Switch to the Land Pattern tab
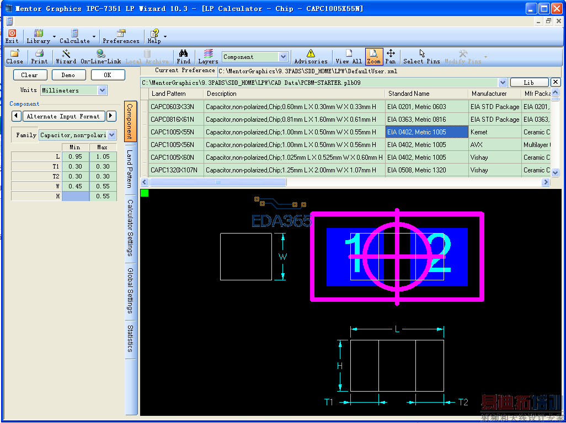 [130, 169]
